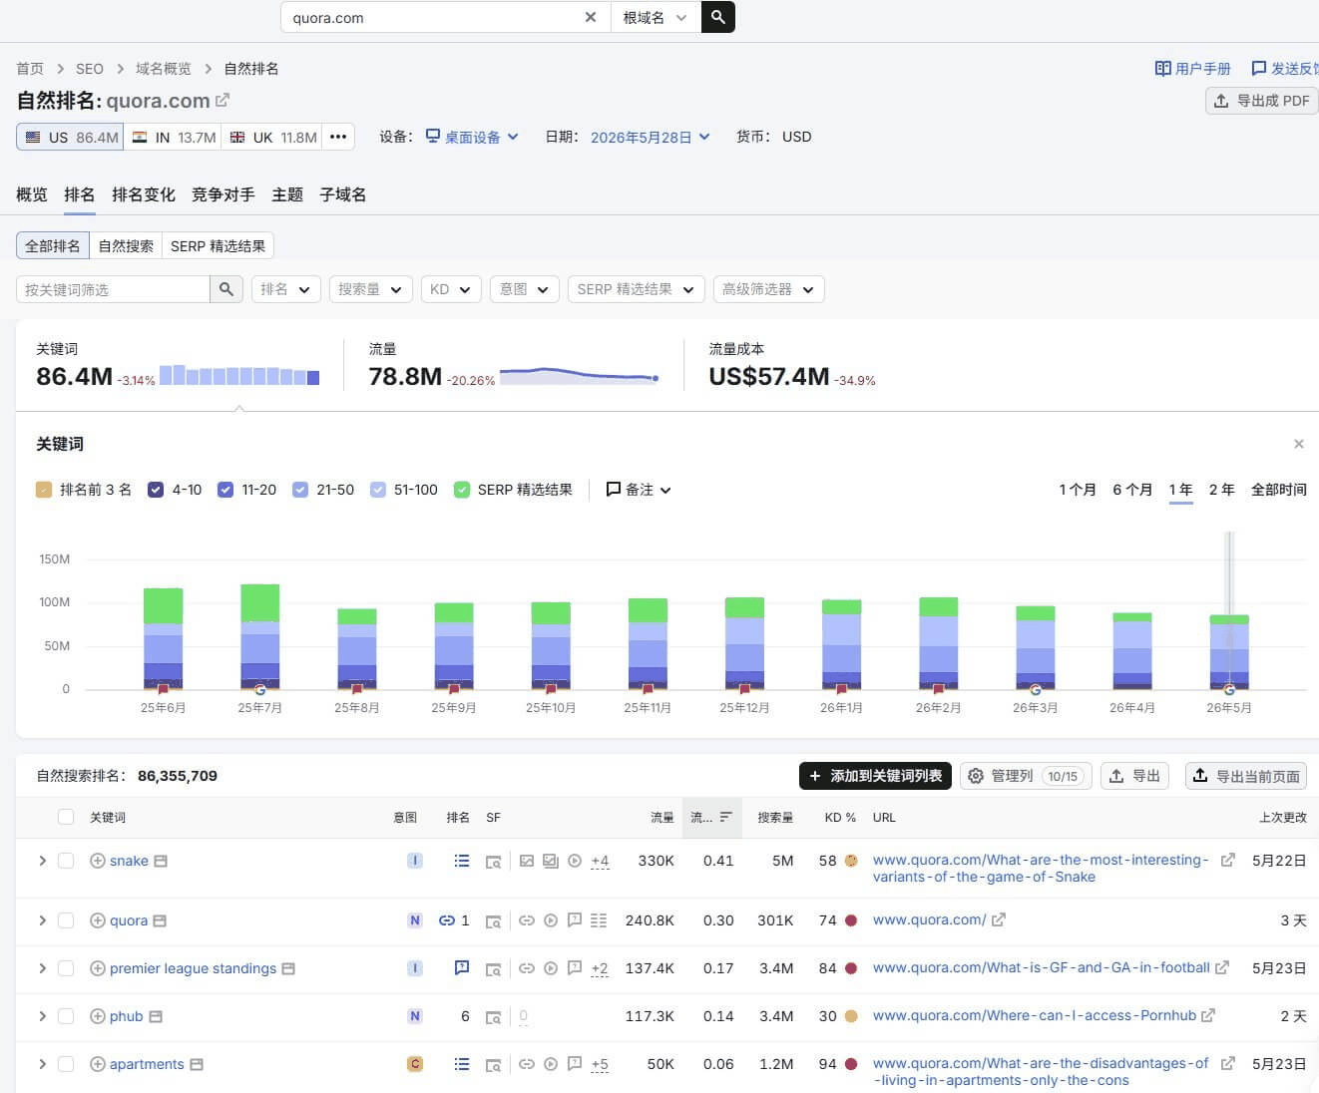Toggle the 4-10 positions checkbox
This screenshot has height=1093, width=1319.
tap(156, 490)
